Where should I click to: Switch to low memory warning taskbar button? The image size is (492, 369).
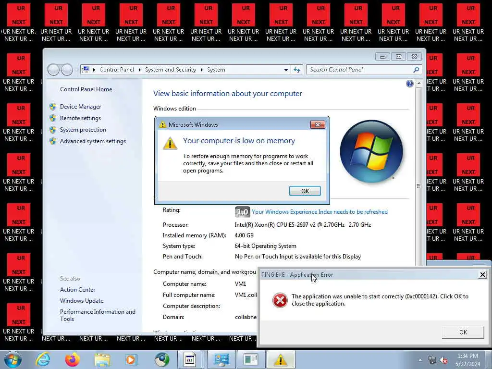coord(281,359)
